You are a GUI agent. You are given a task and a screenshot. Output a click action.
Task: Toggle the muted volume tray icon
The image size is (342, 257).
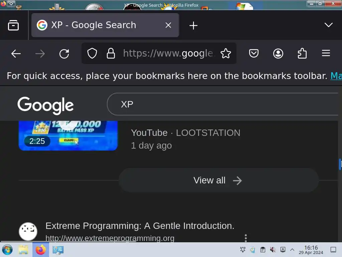point(273,250)
